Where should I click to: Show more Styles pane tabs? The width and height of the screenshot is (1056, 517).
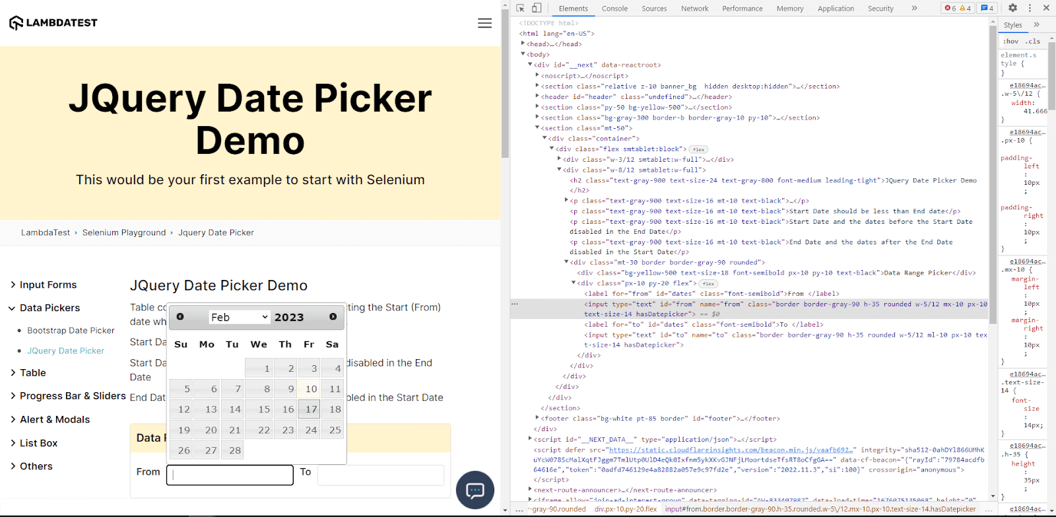coord(1036,24)
